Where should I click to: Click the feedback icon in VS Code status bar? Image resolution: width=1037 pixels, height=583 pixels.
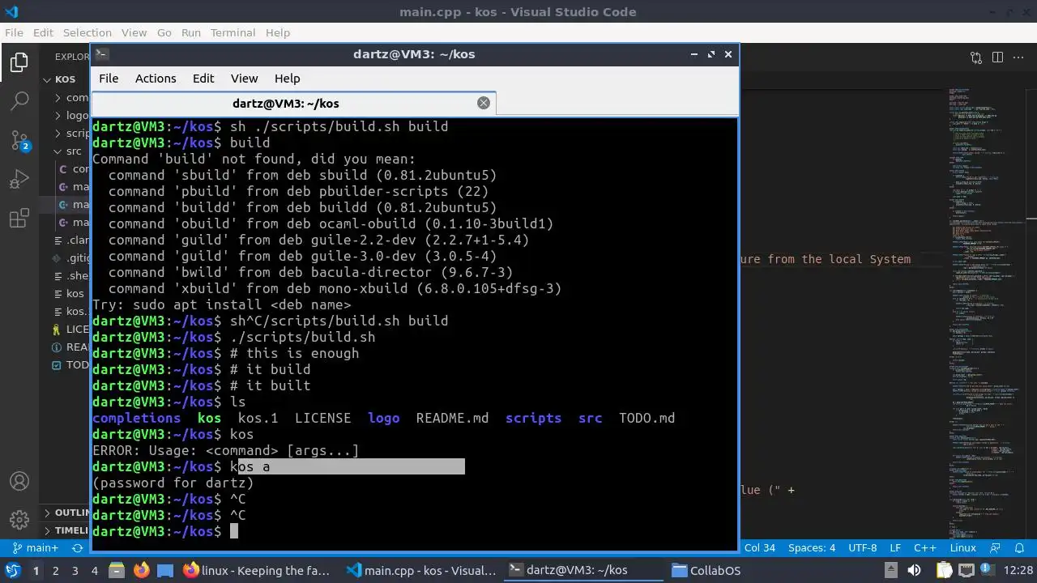tap(994, 547)
